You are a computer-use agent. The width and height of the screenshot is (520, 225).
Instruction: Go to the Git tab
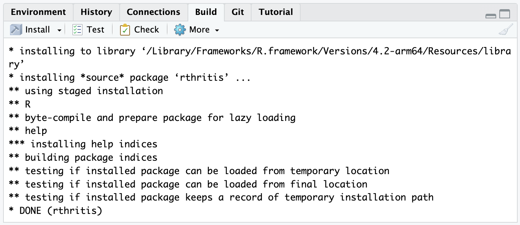(x=238, y=12)
